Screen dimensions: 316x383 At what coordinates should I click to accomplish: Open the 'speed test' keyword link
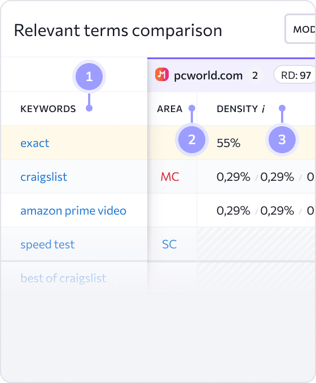(x=47, y=244)
